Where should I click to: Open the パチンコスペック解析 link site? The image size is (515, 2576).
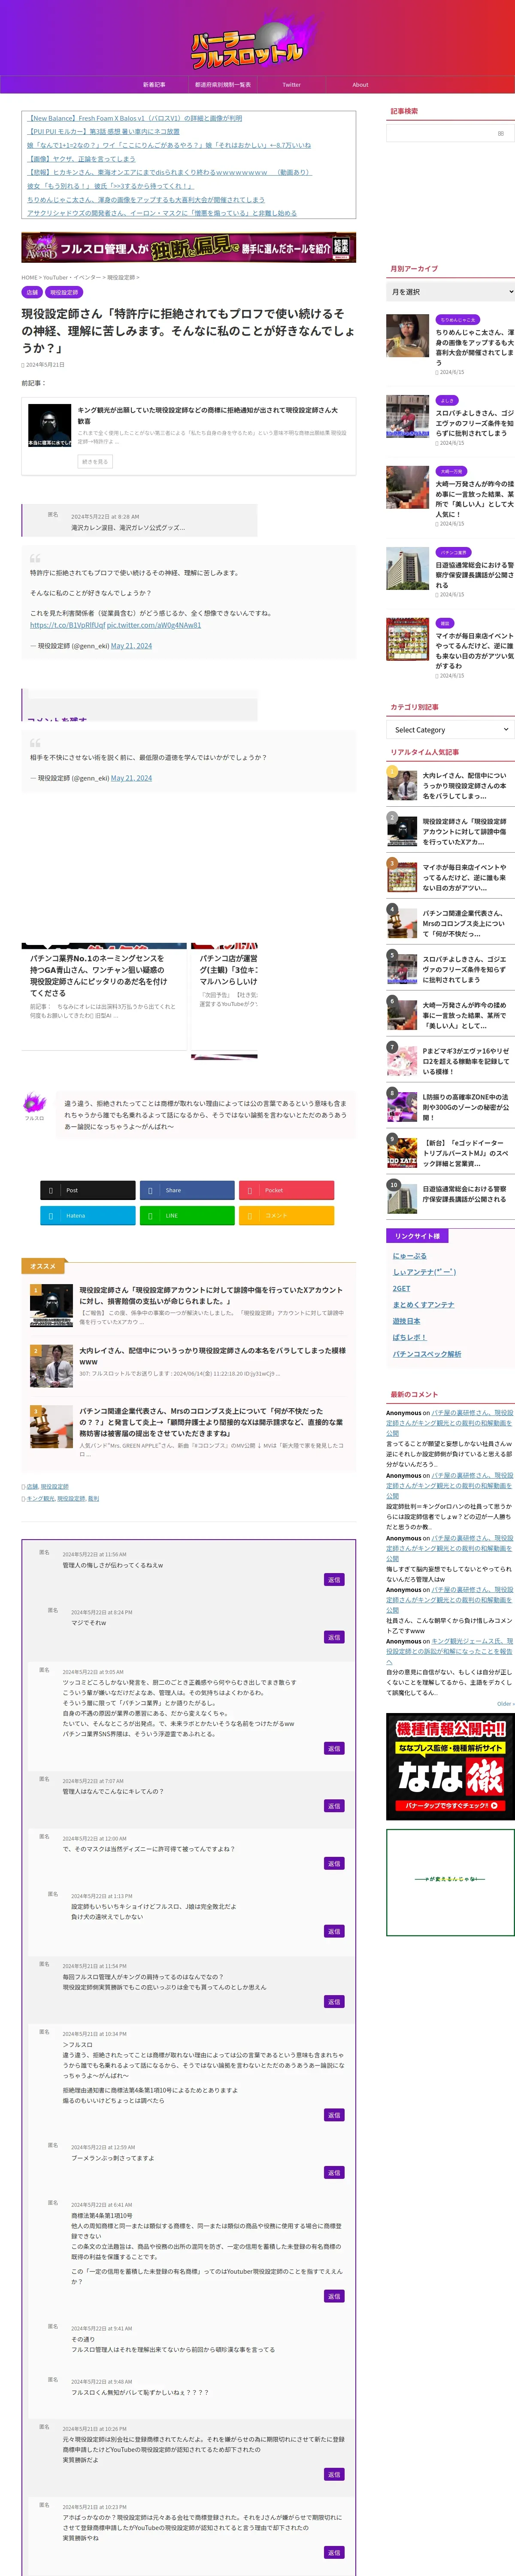[x=427, y=1354]
